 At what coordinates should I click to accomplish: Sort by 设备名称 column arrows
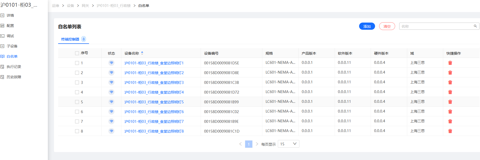(x=142, y=53)
